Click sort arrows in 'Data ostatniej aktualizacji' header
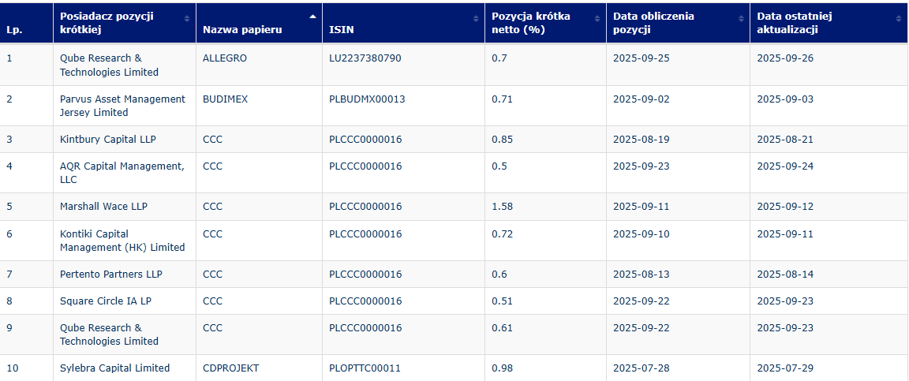Image resolution: width=909 pixels, height=381 pixels. [x=899, y=18]
